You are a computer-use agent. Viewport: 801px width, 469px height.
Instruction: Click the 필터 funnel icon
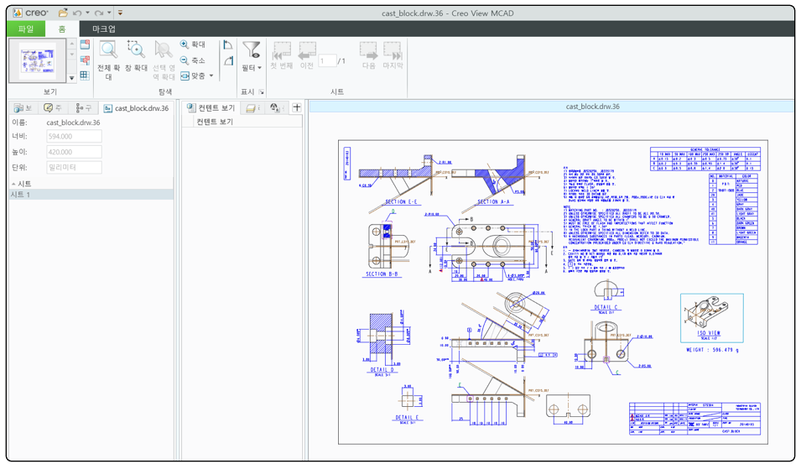252,50
